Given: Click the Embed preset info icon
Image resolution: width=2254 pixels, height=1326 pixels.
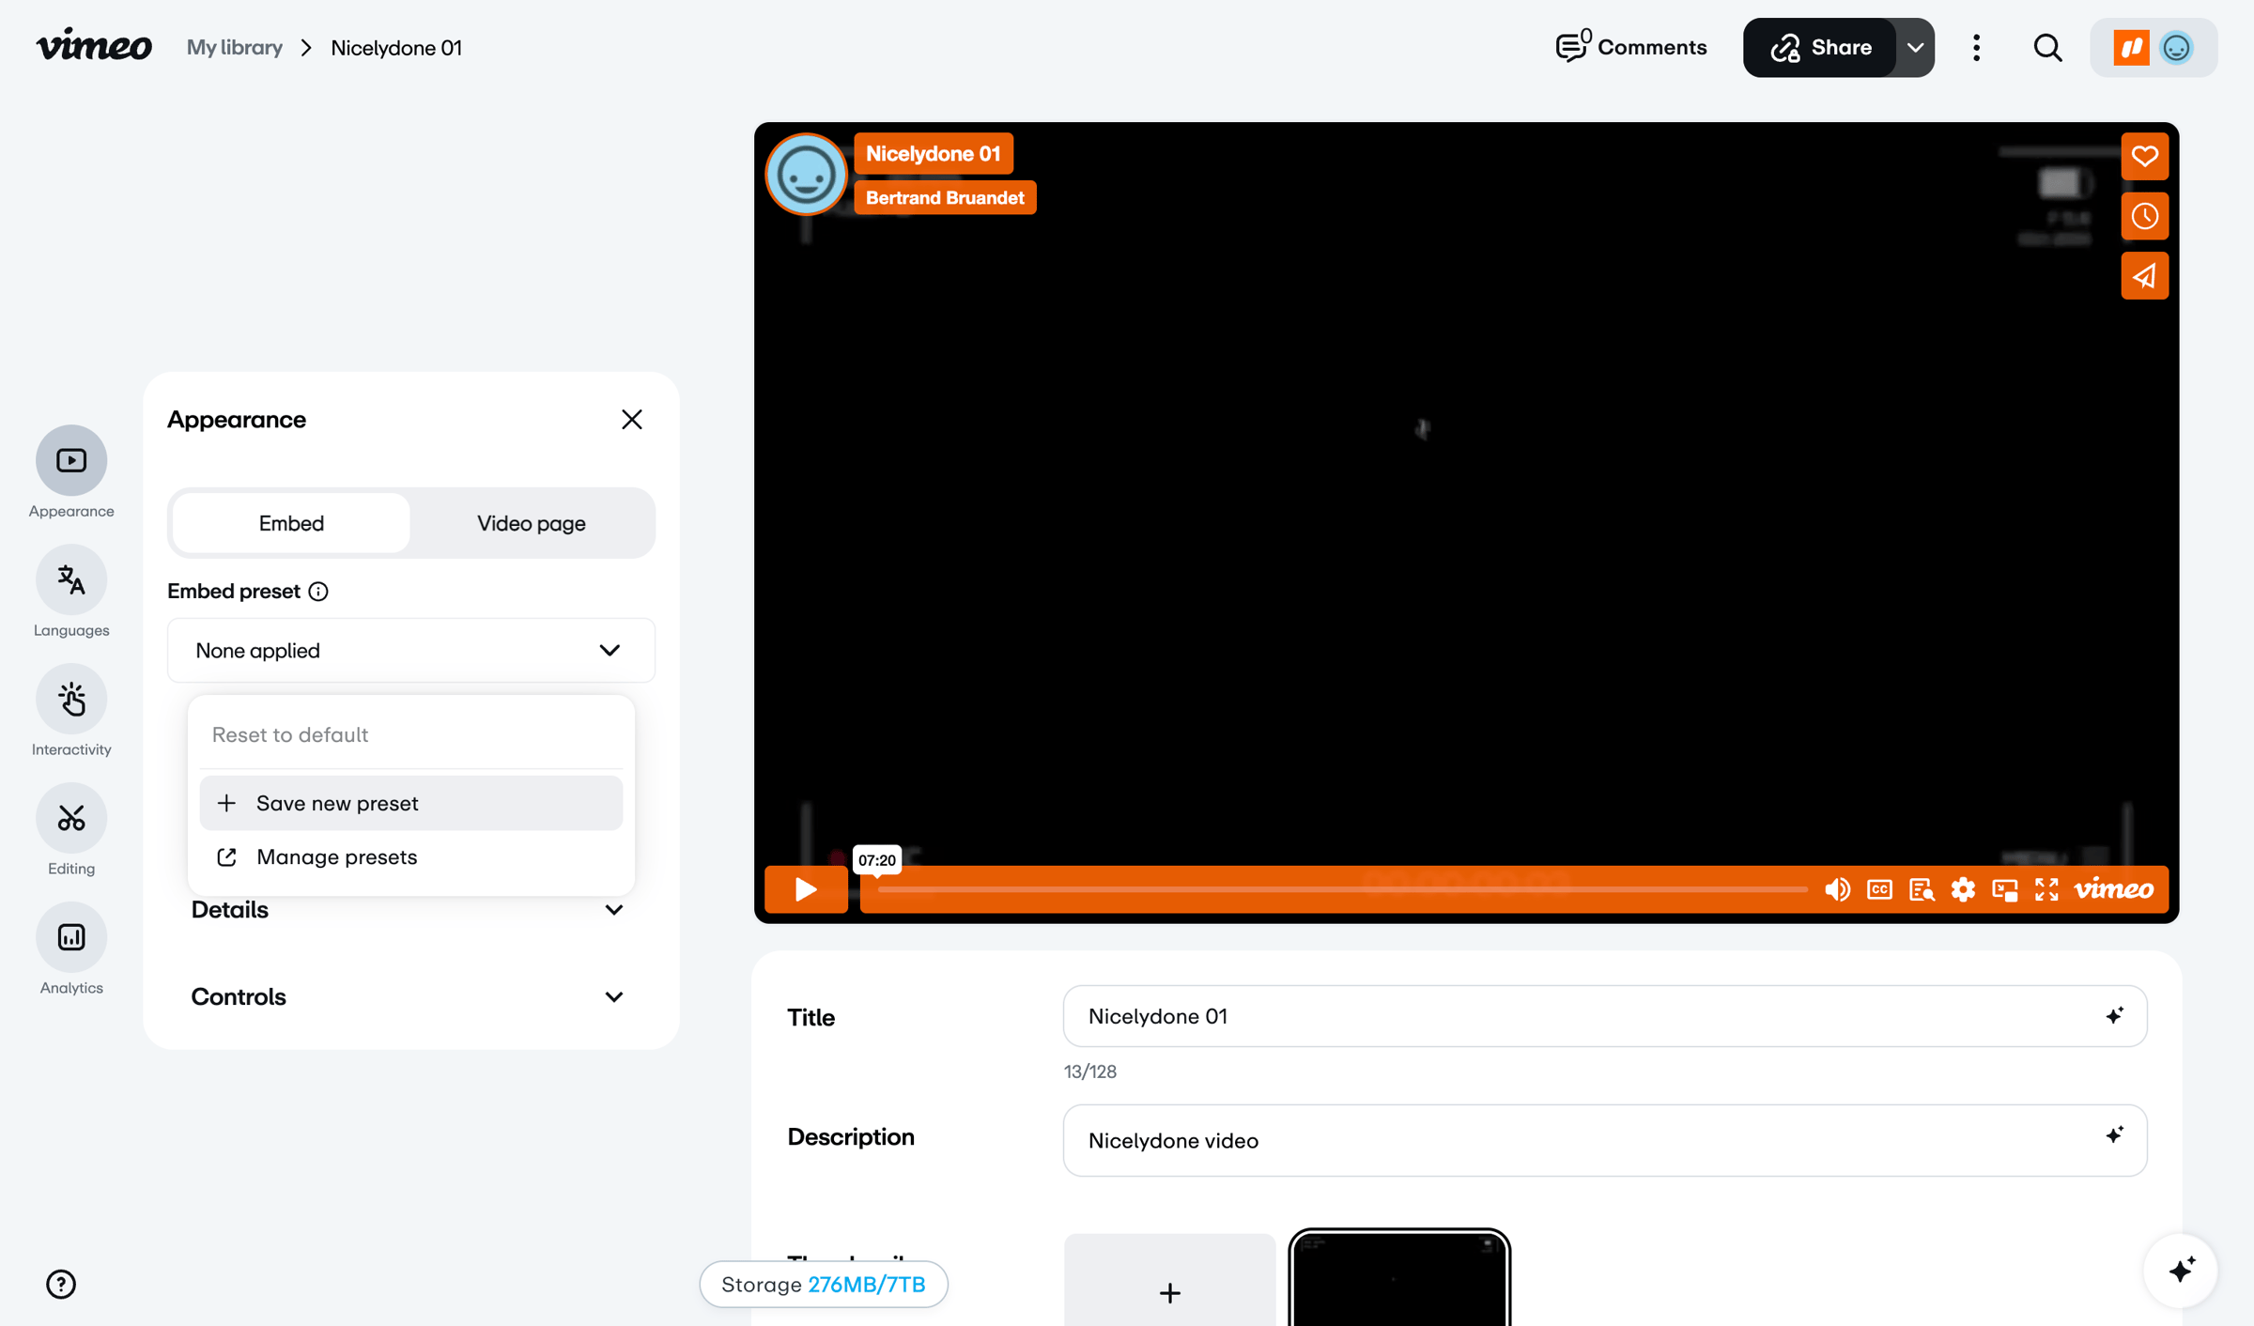Looking at the screenshot, I should 318,591.
